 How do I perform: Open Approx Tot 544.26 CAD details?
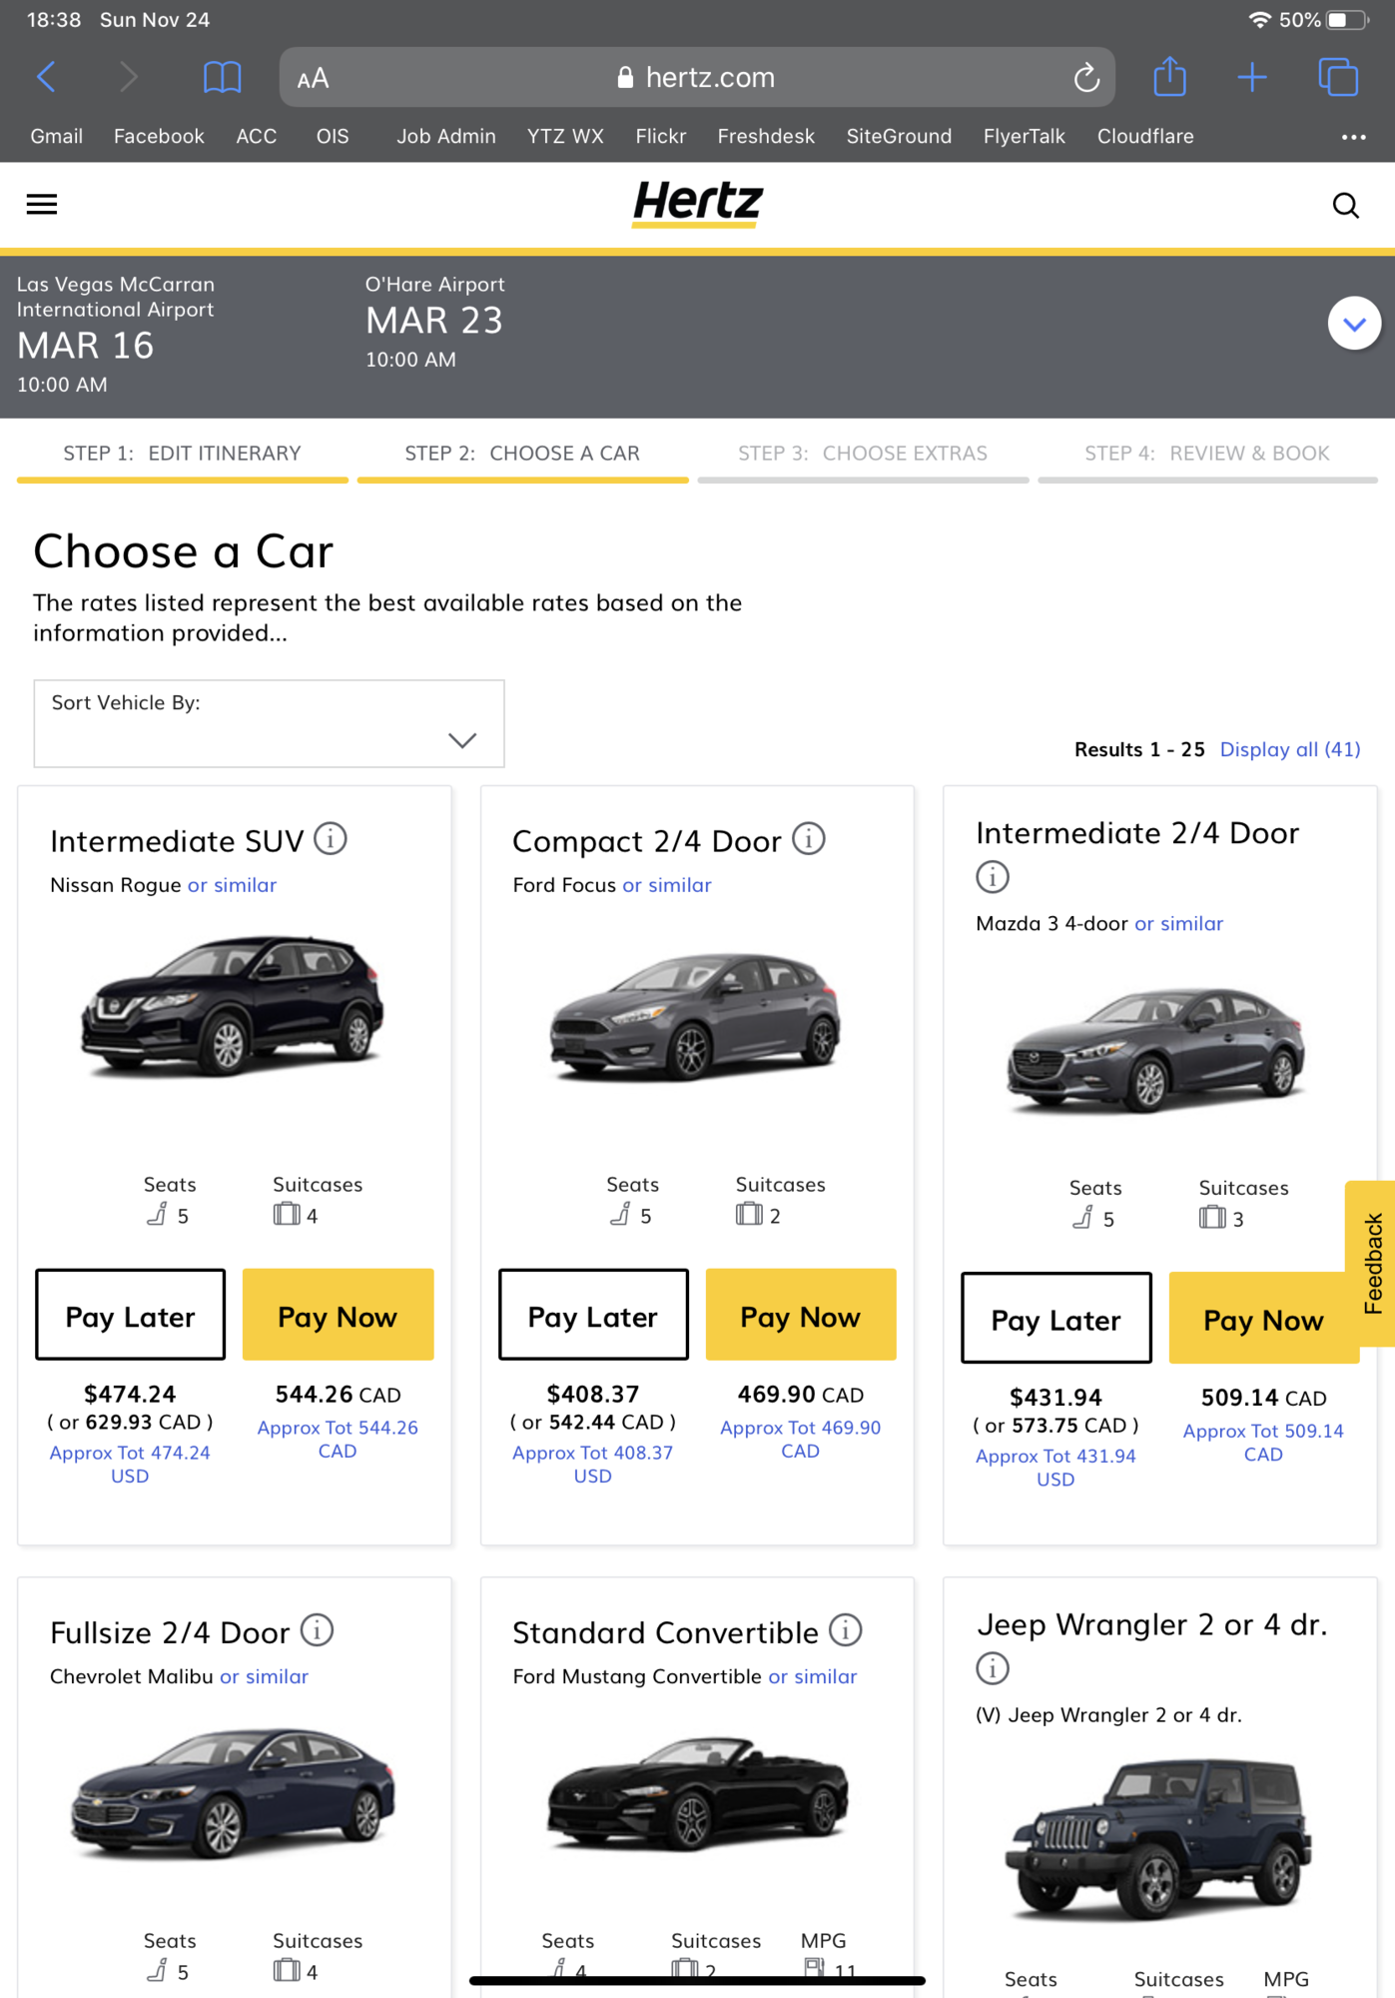338,1440
